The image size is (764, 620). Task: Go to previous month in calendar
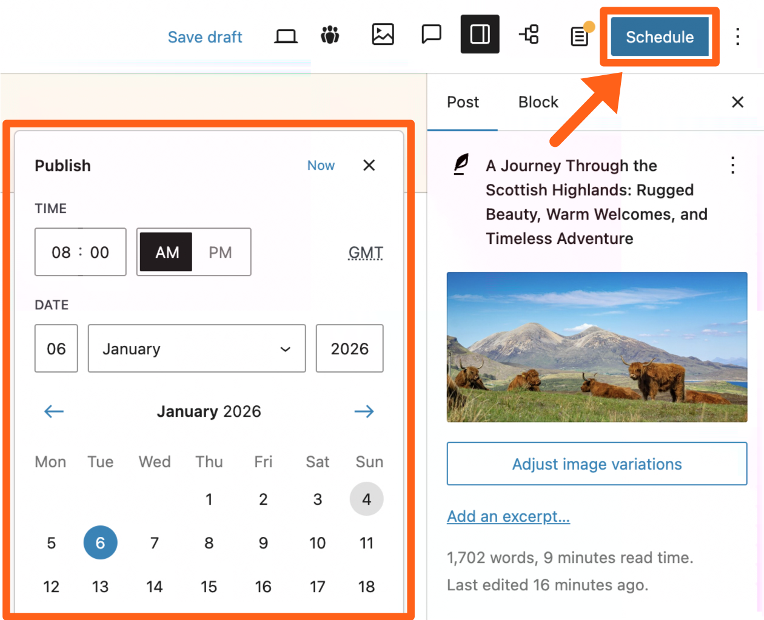(x=54, y=412)
